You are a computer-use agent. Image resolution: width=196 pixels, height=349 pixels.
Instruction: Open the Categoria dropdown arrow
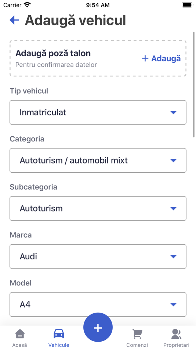173,161
